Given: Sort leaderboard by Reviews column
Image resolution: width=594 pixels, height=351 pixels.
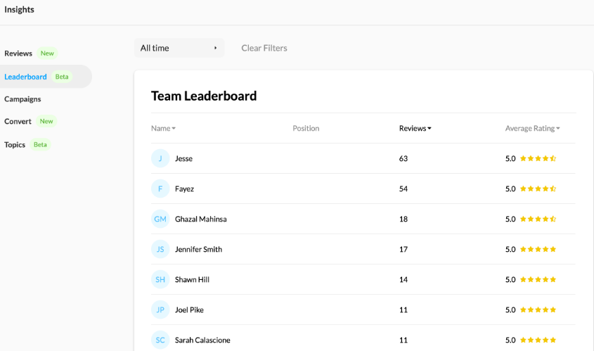Looking at the screenshot, I should (415, 128).
